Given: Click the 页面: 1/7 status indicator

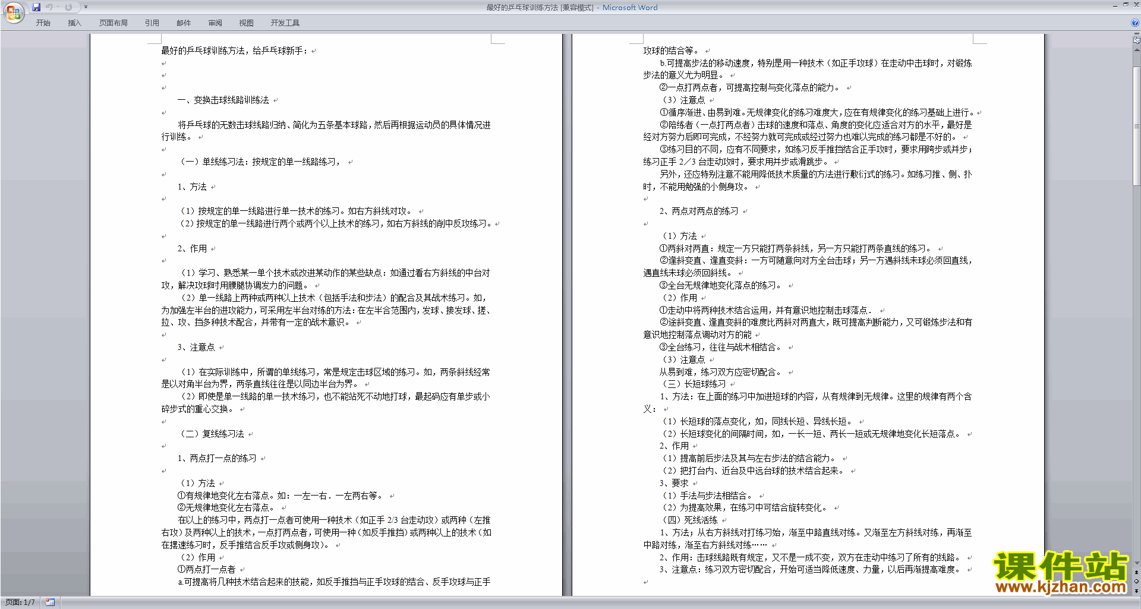Looking at the screenshot, I should click(20, 602).
